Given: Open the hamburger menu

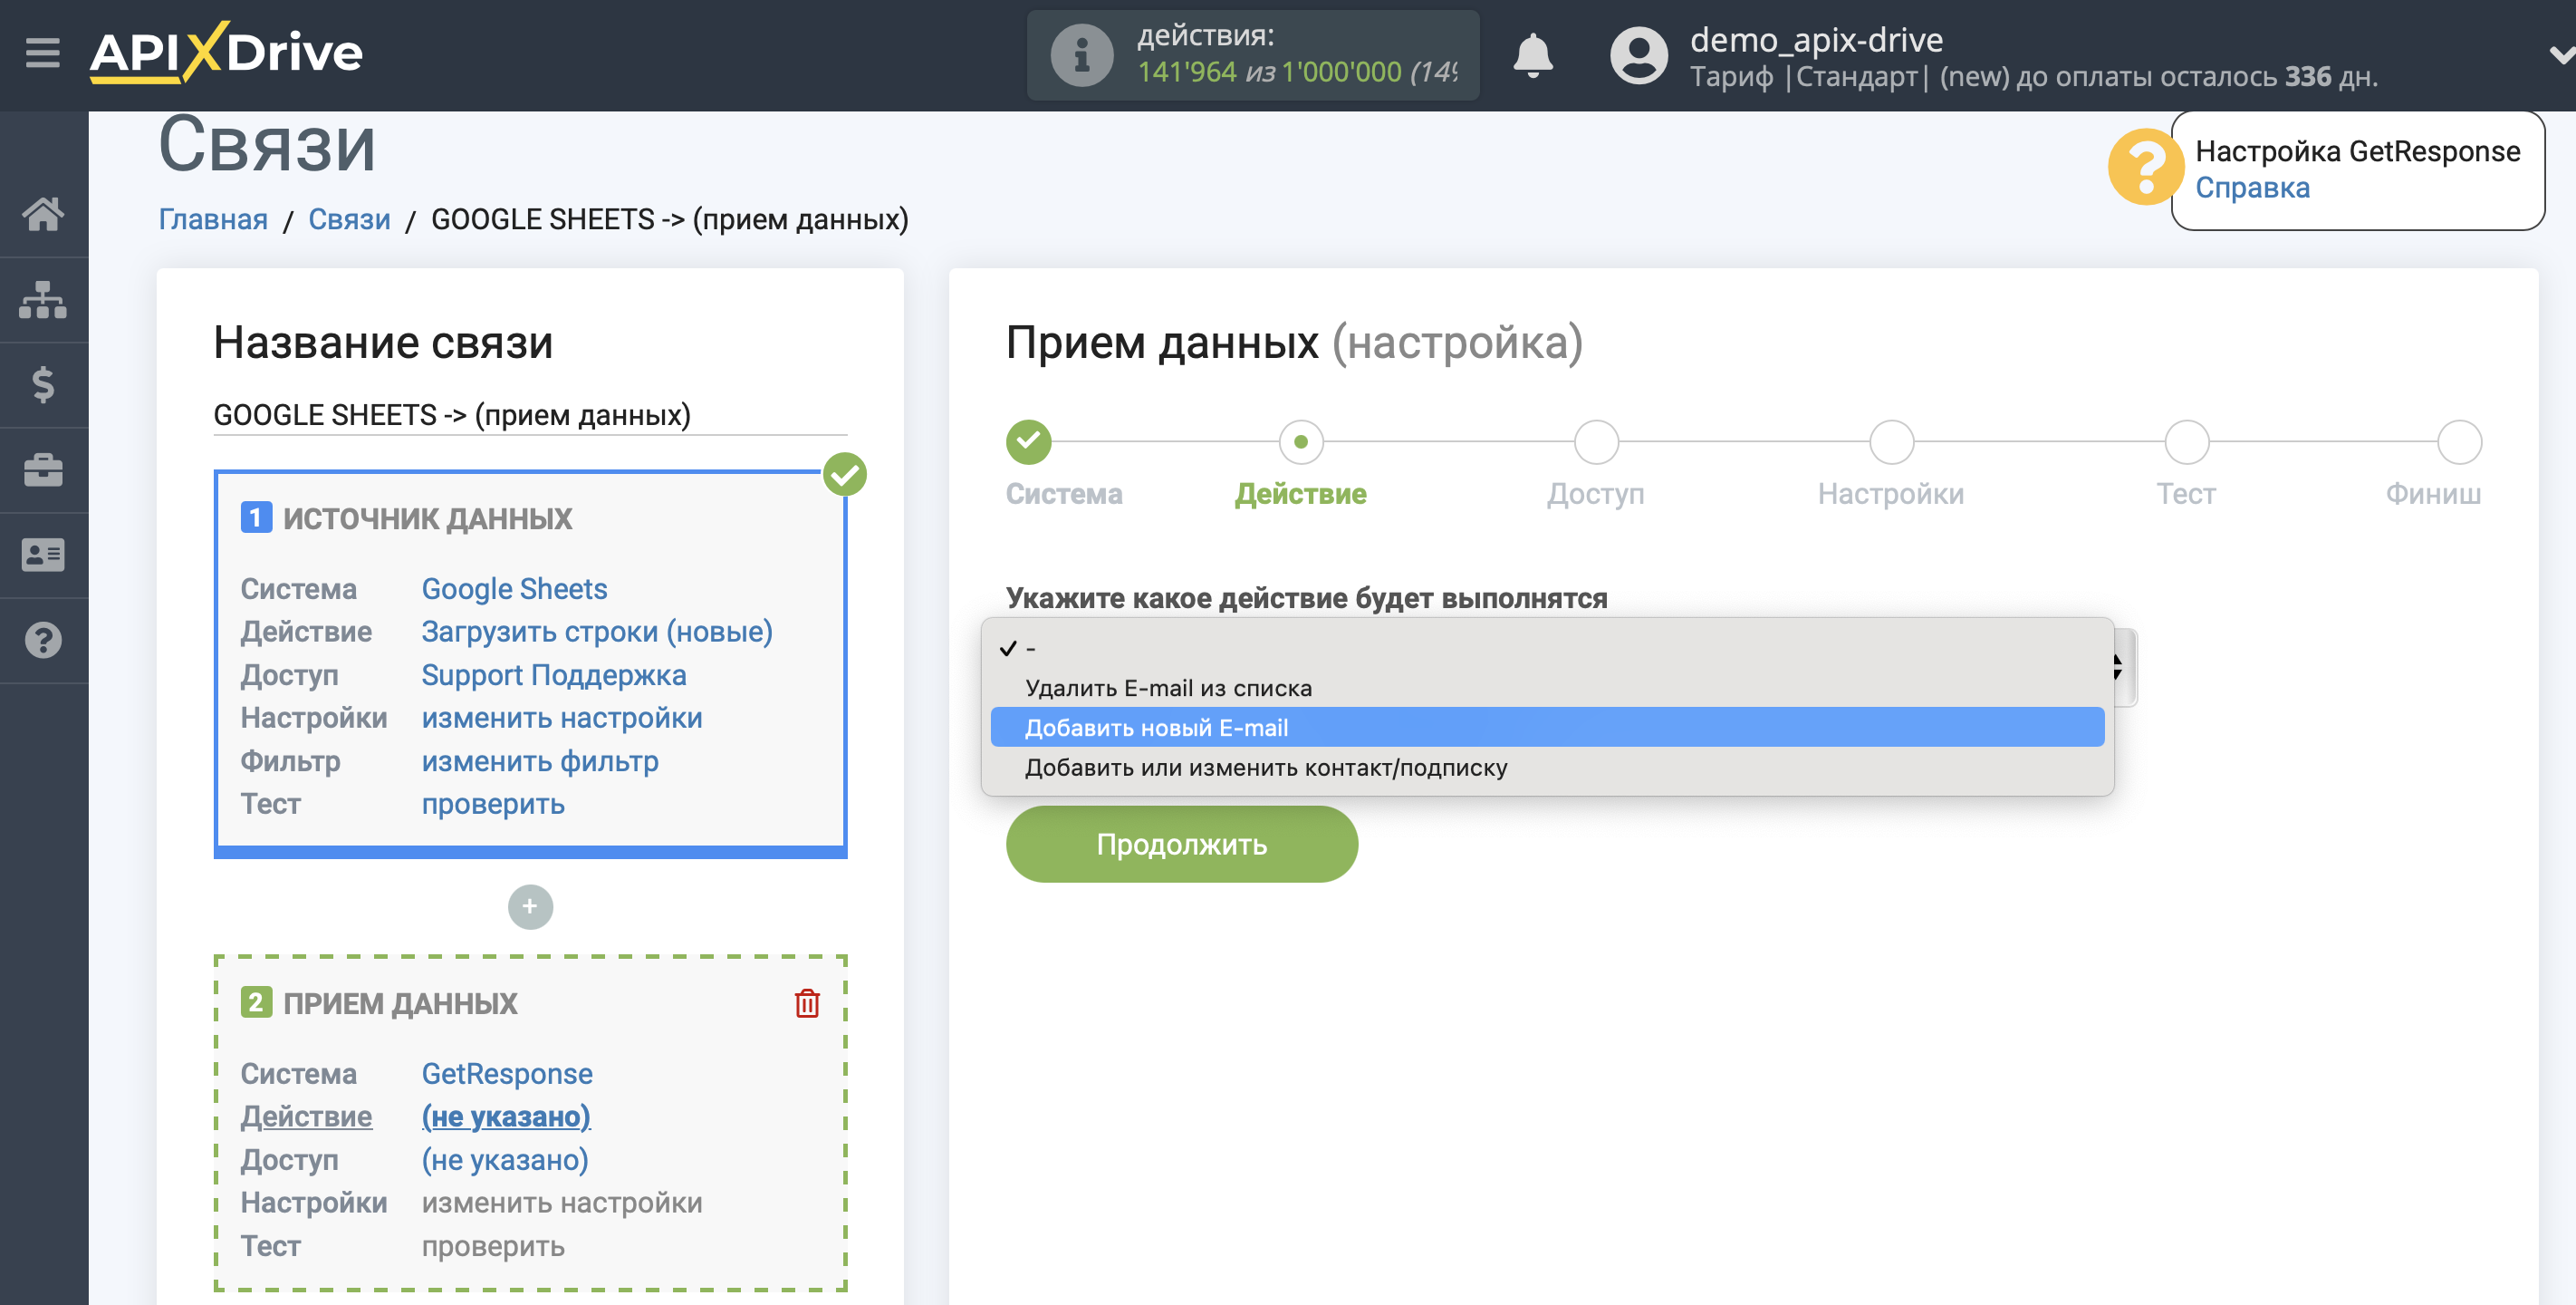Looking at the screenshot, I should (x=43, y=52).
